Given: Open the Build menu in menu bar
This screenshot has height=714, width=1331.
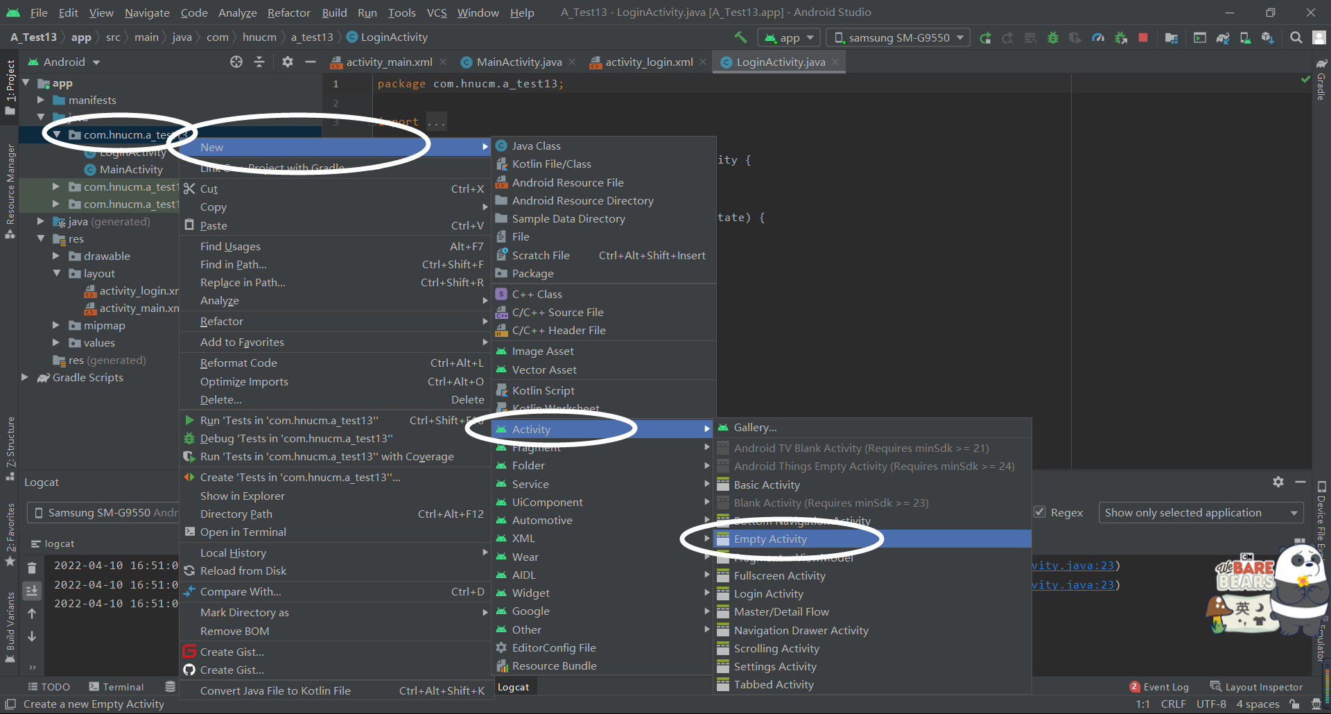Looking at the screenshot, I should pos(334,12).
